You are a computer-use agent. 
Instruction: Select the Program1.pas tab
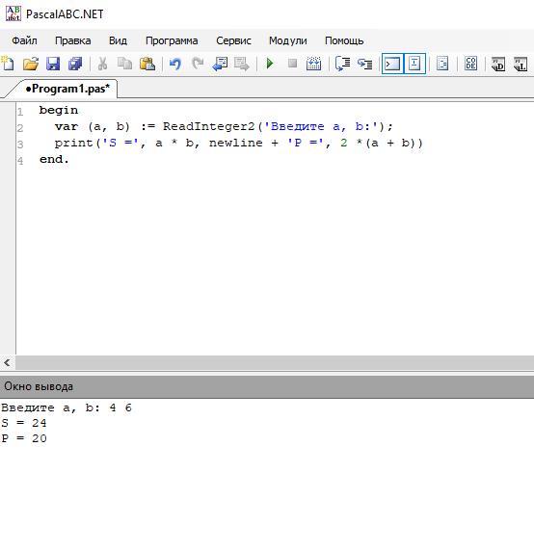point(67,89)
